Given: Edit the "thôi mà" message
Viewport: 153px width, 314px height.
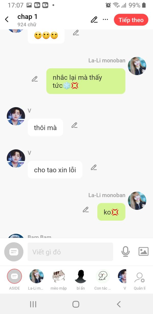Looking at the screenshot, I should coord(74,125).
